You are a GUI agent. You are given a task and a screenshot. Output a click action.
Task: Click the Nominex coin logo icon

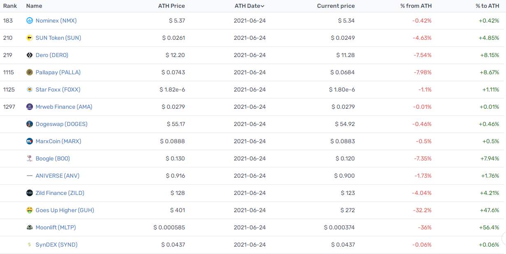pos(30,21)
